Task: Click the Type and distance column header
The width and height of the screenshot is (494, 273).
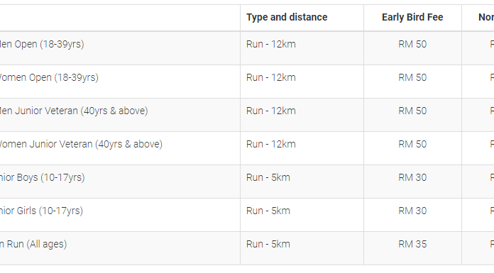Action: click(x=287, y=17)
